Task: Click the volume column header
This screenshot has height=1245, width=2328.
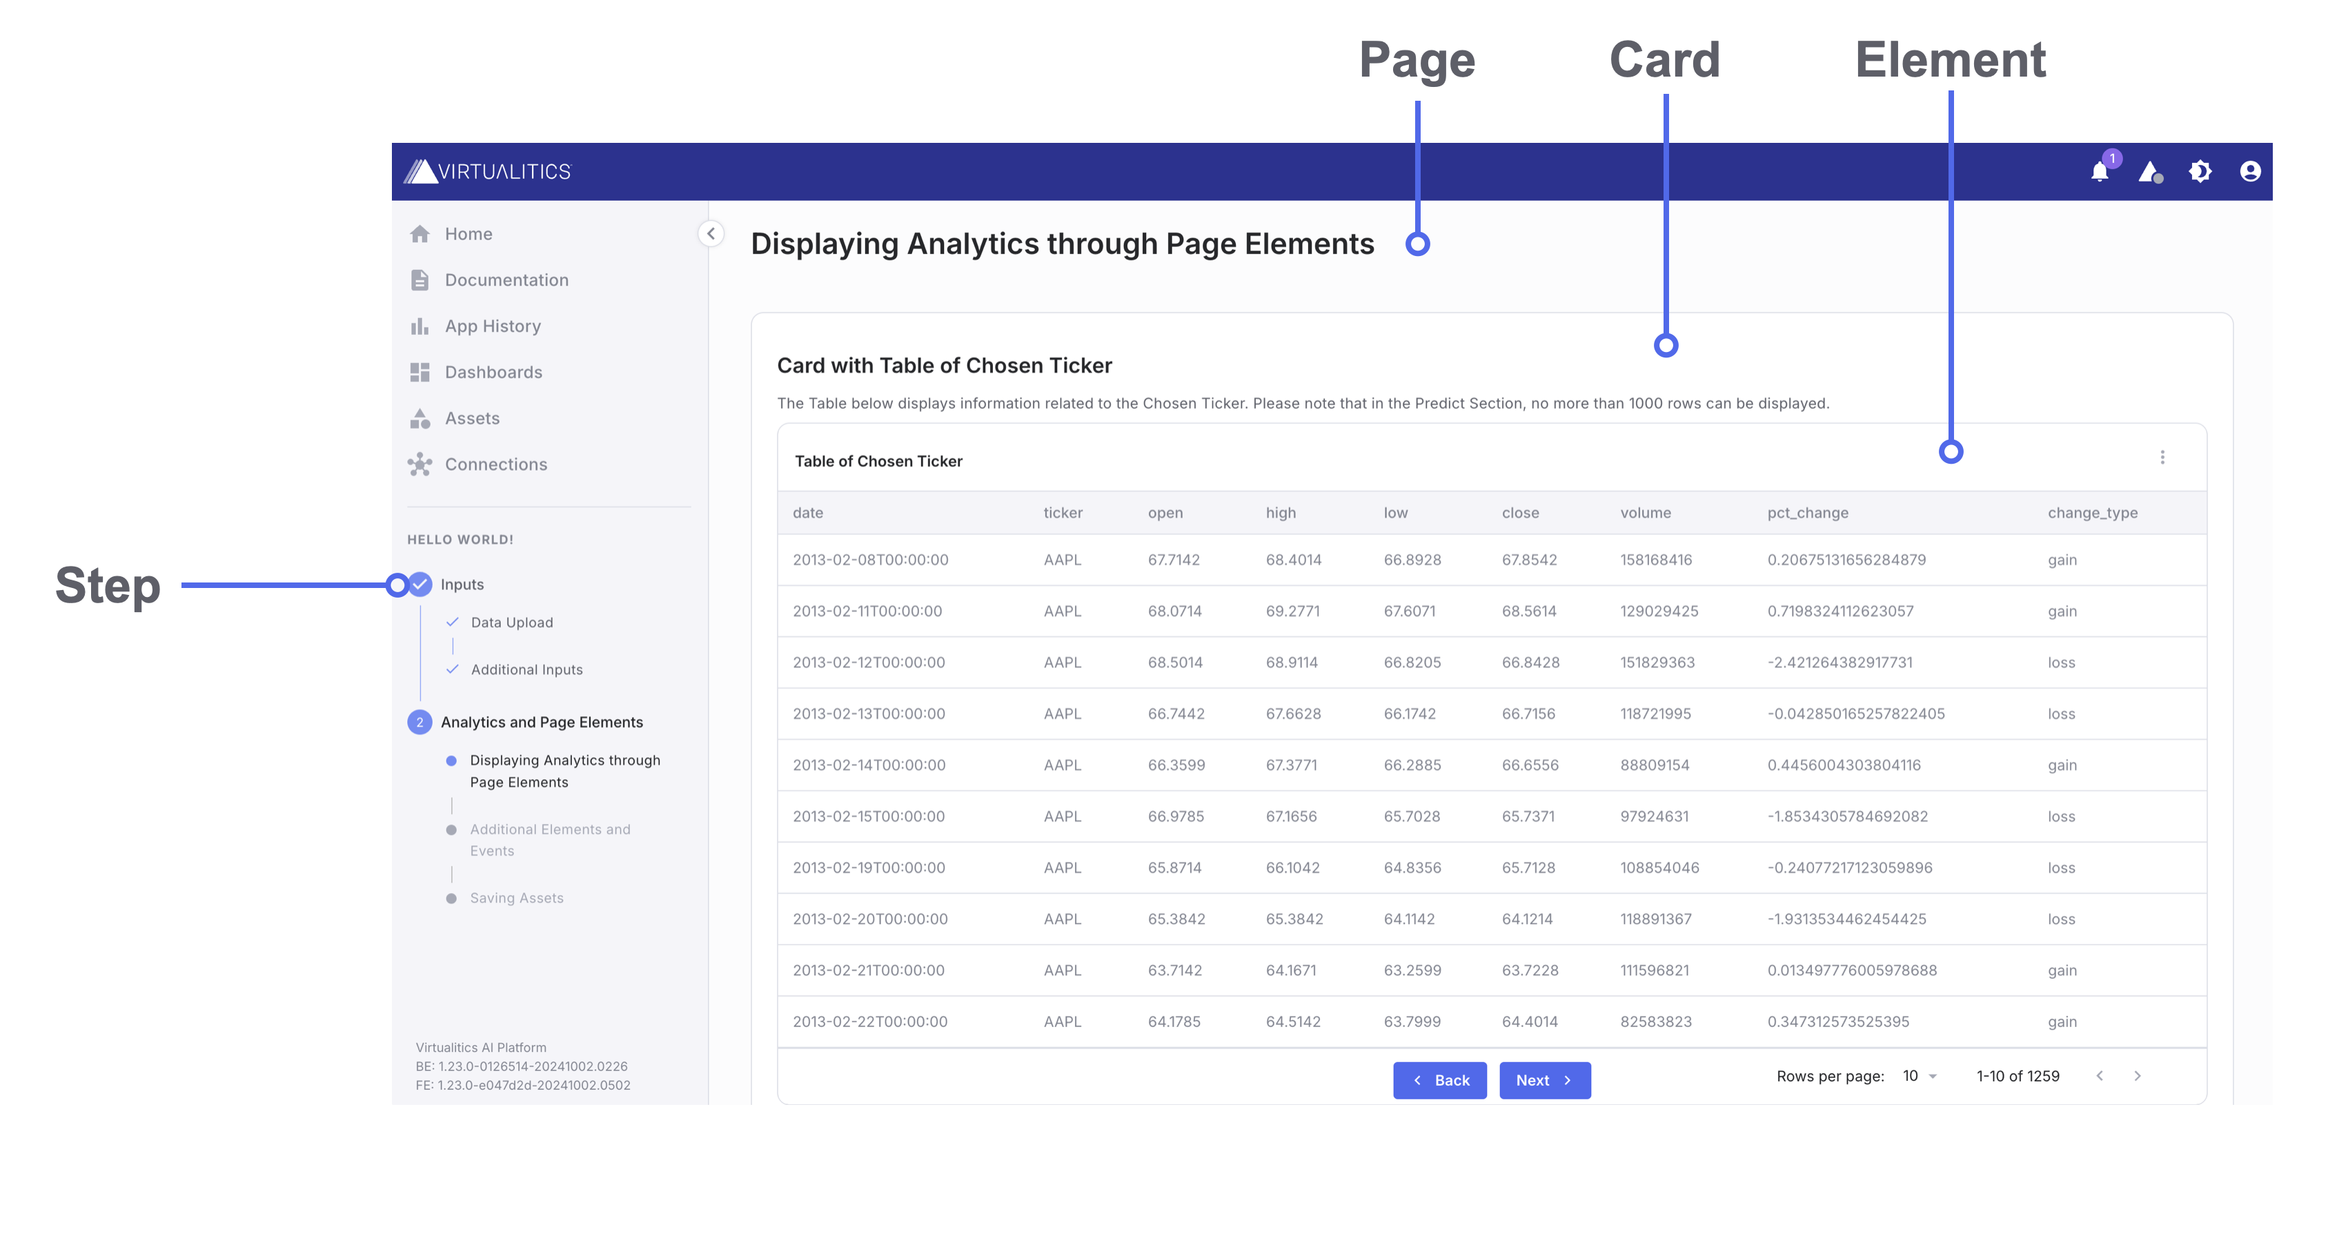Action: (1645, 513)
